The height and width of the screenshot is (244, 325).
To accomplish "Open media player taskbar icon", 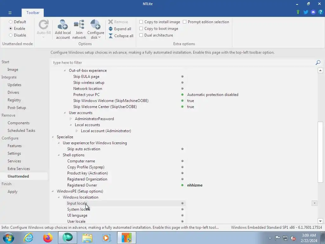I will (x=107, y=238).
